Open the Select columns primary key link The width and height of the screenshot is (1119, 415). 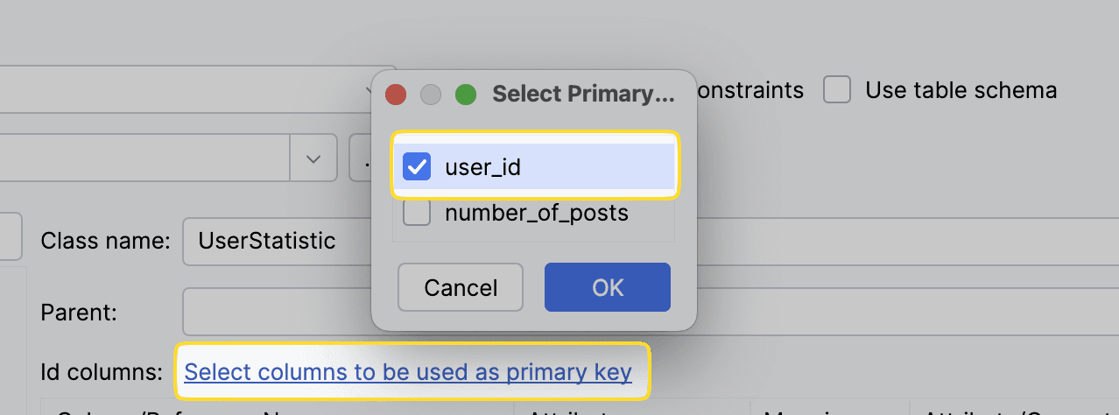[x=408, y=372]
